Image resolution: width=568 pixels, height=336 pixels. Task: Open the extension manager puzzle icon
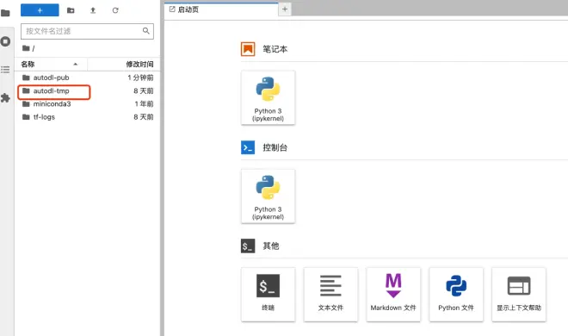[x=5, y=98]
